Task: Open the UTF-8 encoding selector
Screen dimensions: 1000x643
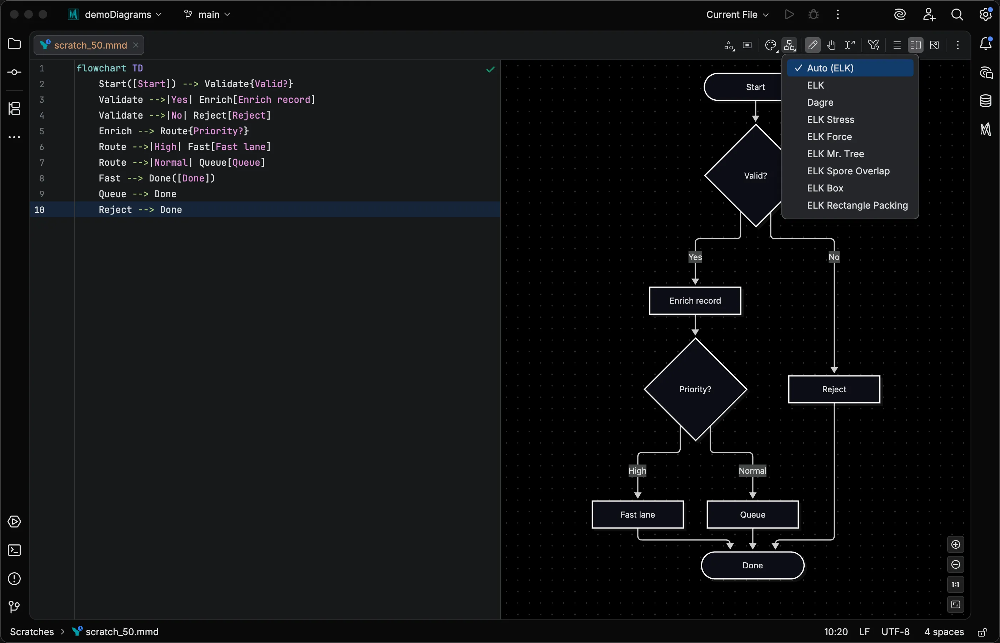Action: click(x=895, y=632)
